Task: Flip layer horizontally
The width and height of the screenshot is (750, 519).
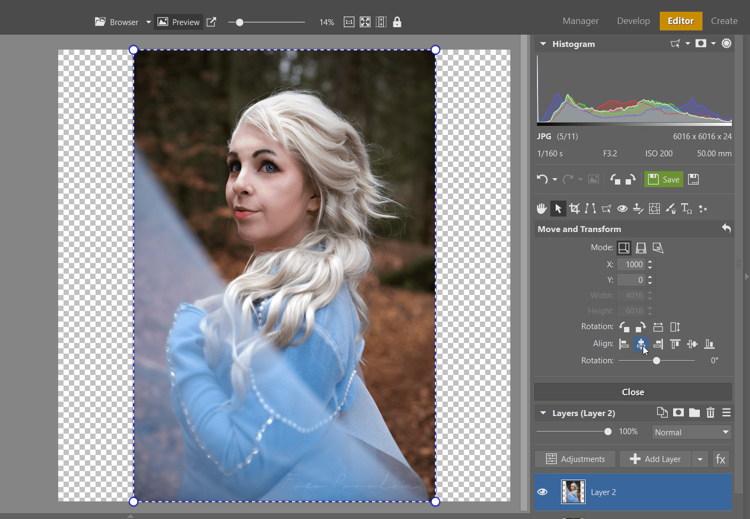Action: 658,326
